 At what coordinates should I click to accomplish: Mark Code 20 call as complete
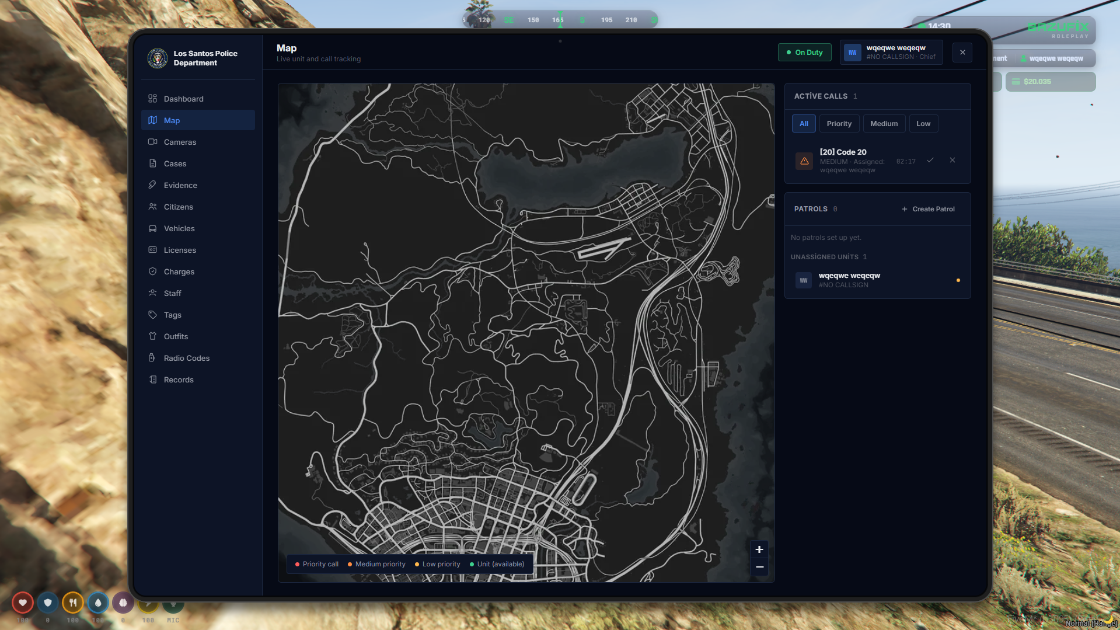[x=930, y=160]
